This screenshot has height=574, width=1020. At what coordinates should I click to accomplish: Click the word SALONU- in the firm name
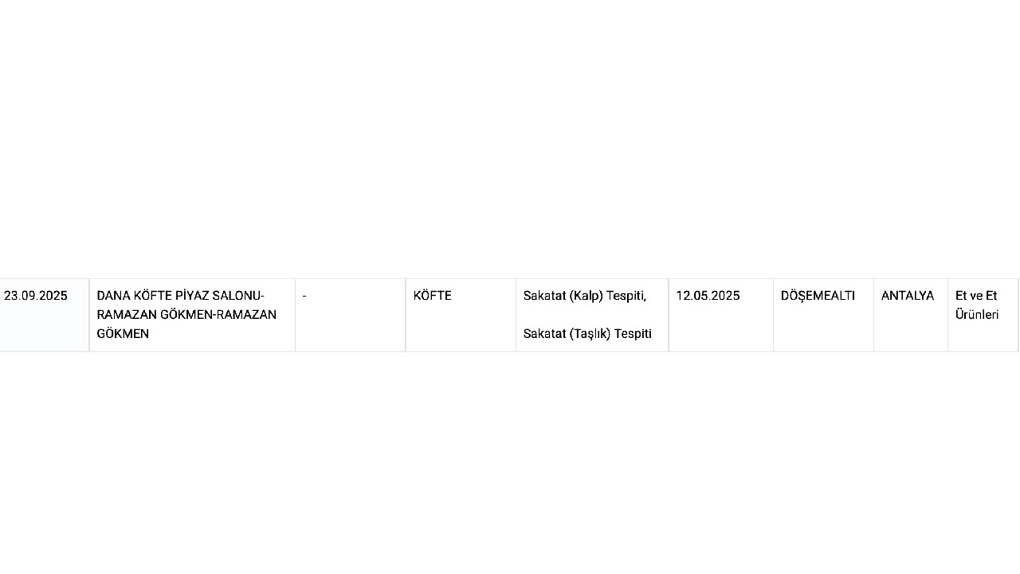(238, 296)
